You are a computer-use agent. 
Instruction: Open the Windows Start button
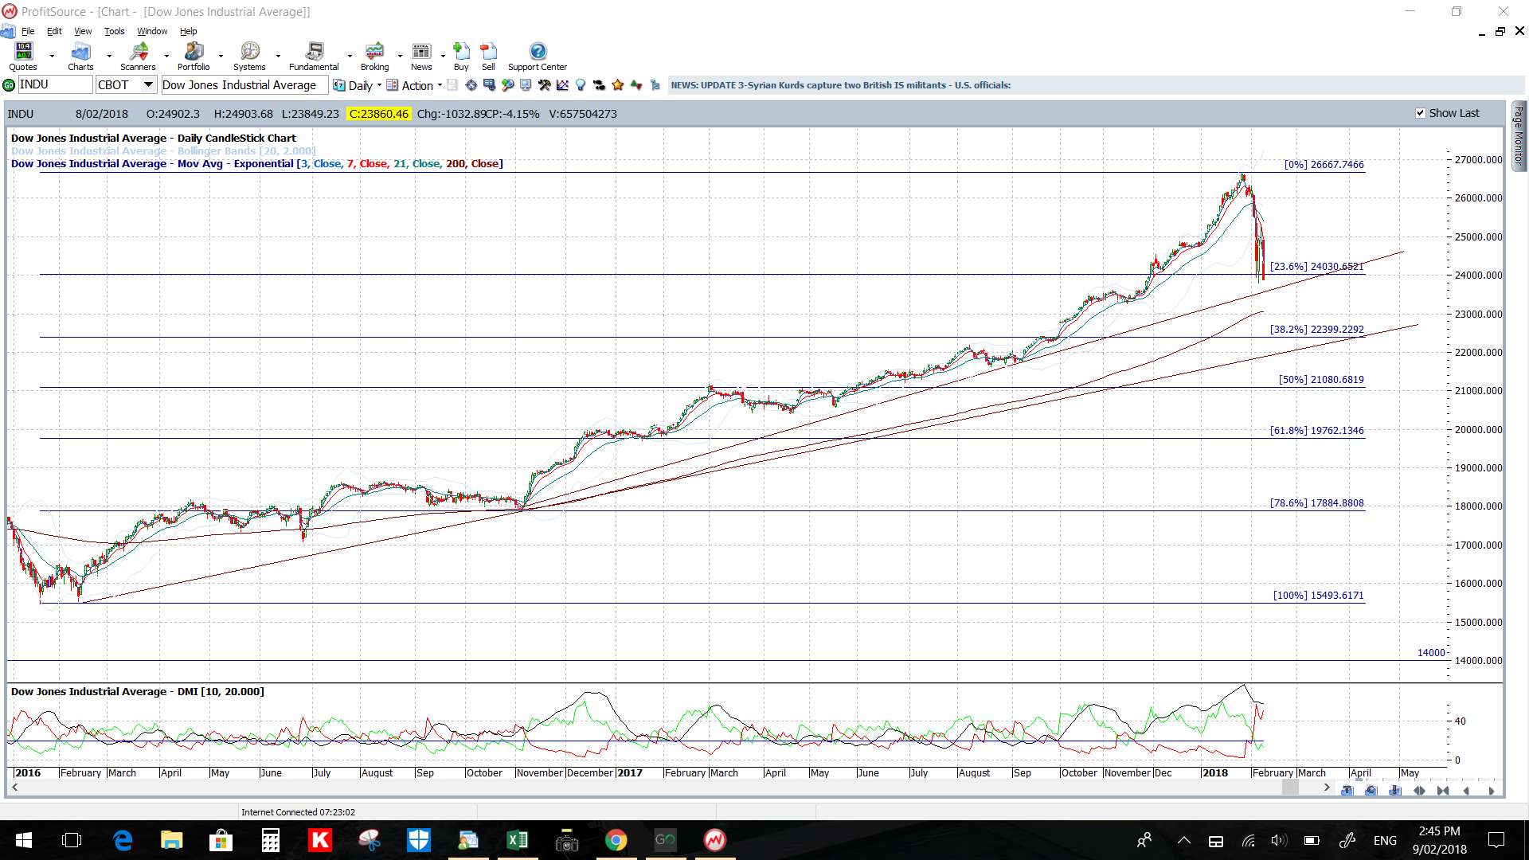[23, 840]
